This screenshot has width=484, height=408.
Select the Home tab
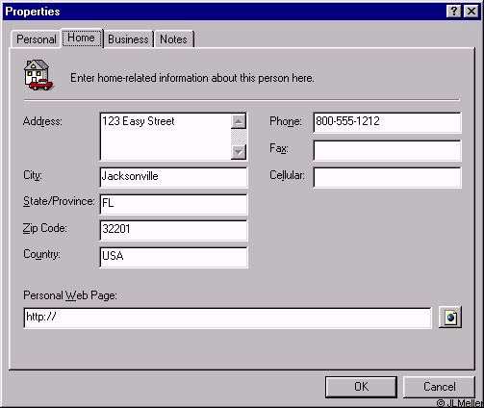click(82, 38)
